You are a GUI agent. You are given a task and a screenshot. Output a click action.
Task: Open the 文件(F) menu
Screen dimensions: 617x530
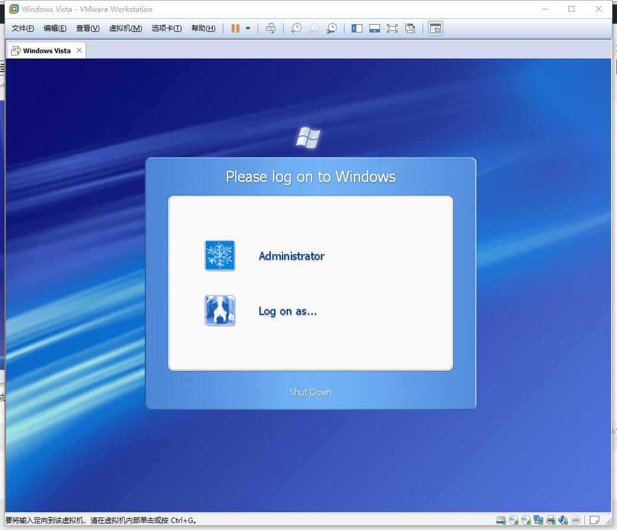coord(23,28)
